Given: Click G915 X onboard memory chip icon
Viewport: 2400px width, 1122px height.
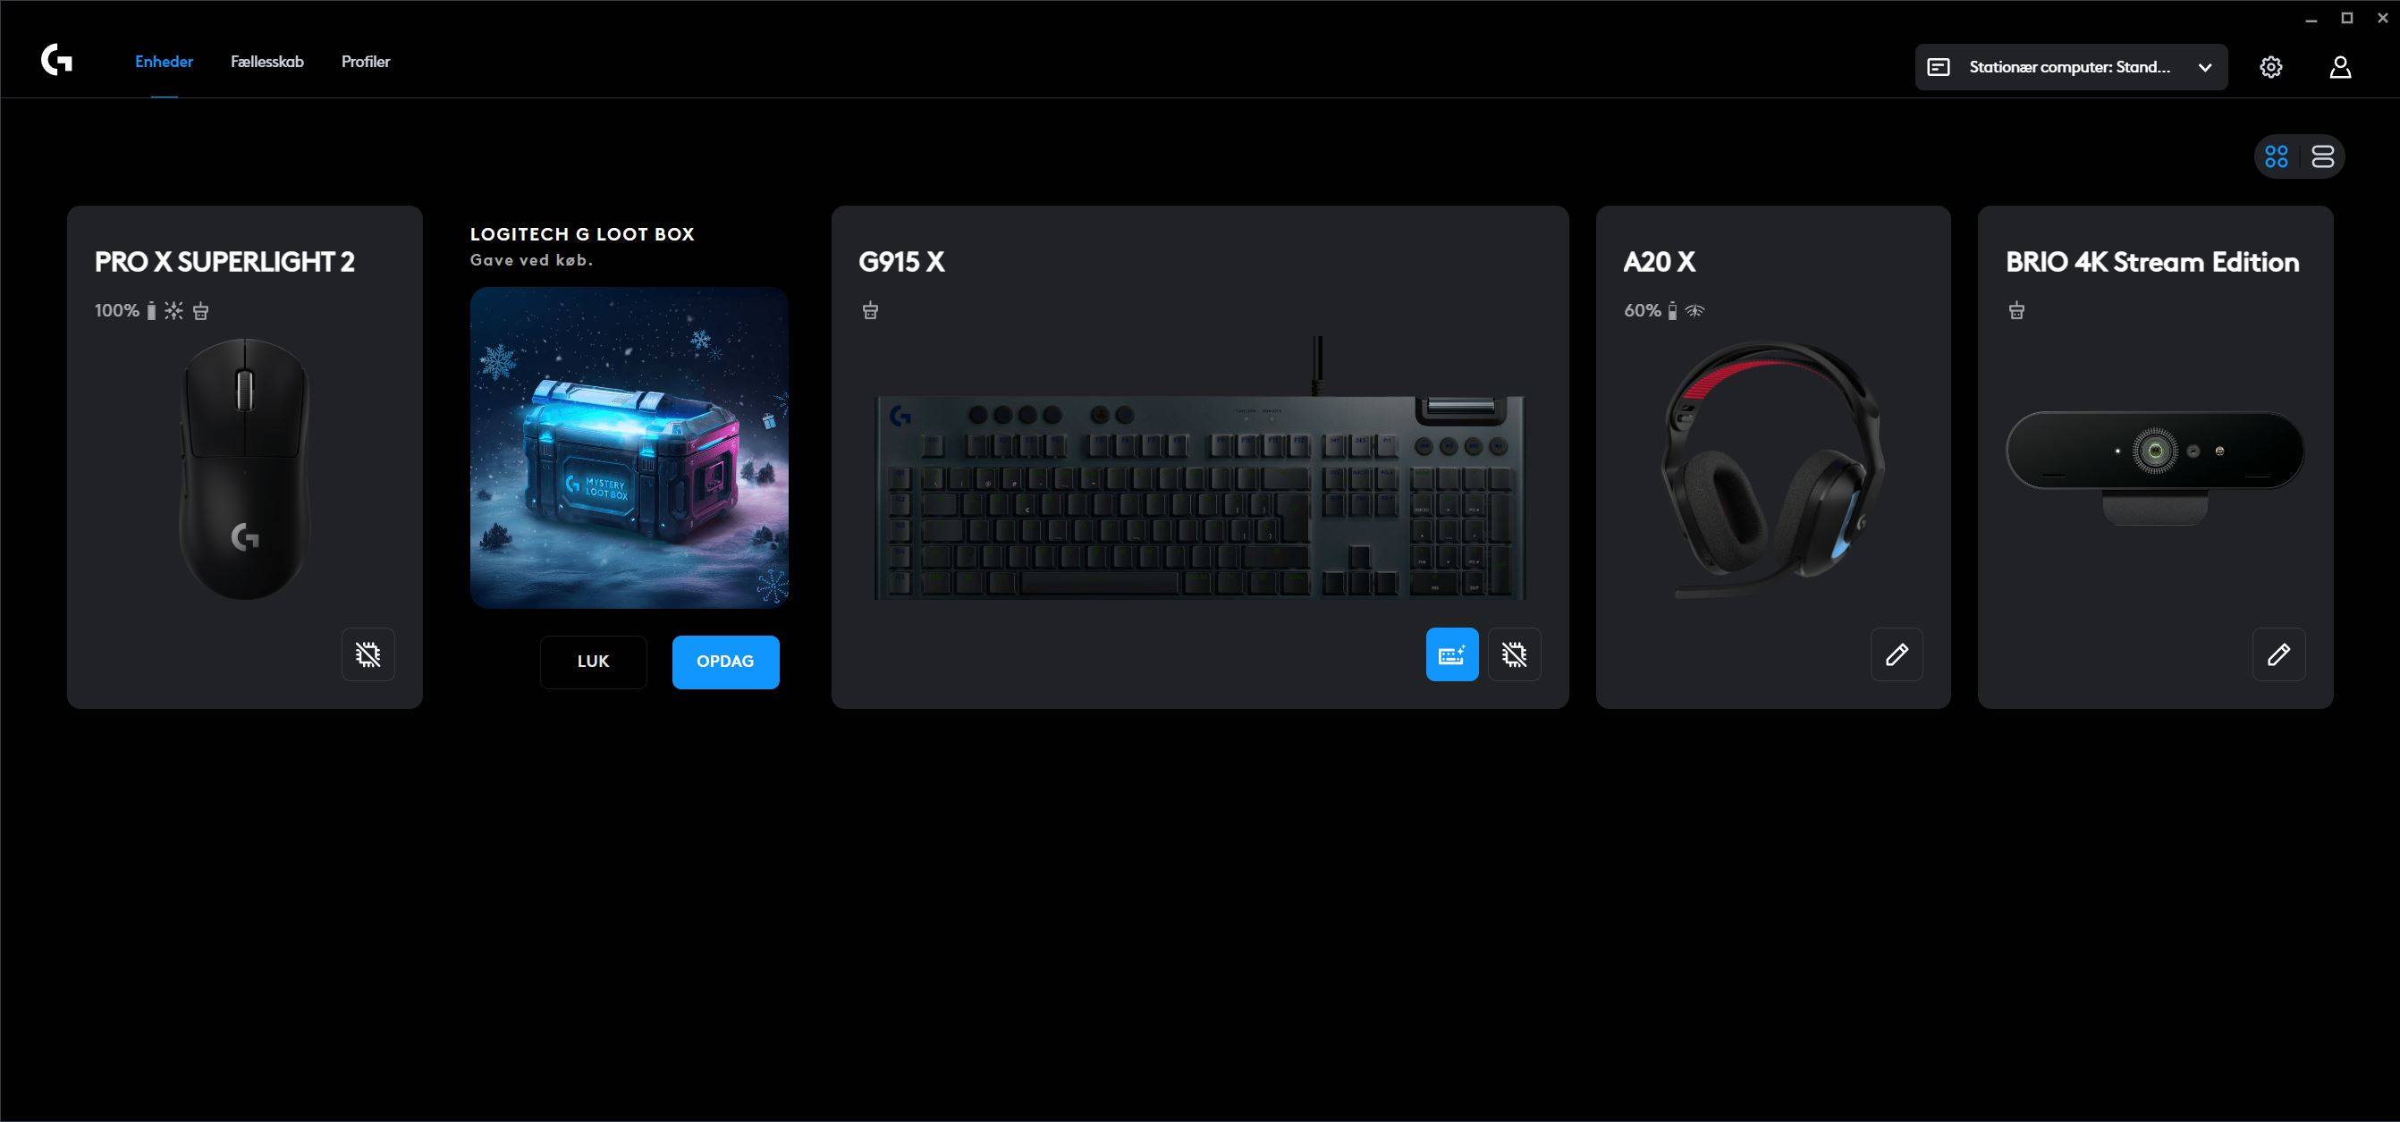Looking at the screenshot, I should [x=1514, y=654].
